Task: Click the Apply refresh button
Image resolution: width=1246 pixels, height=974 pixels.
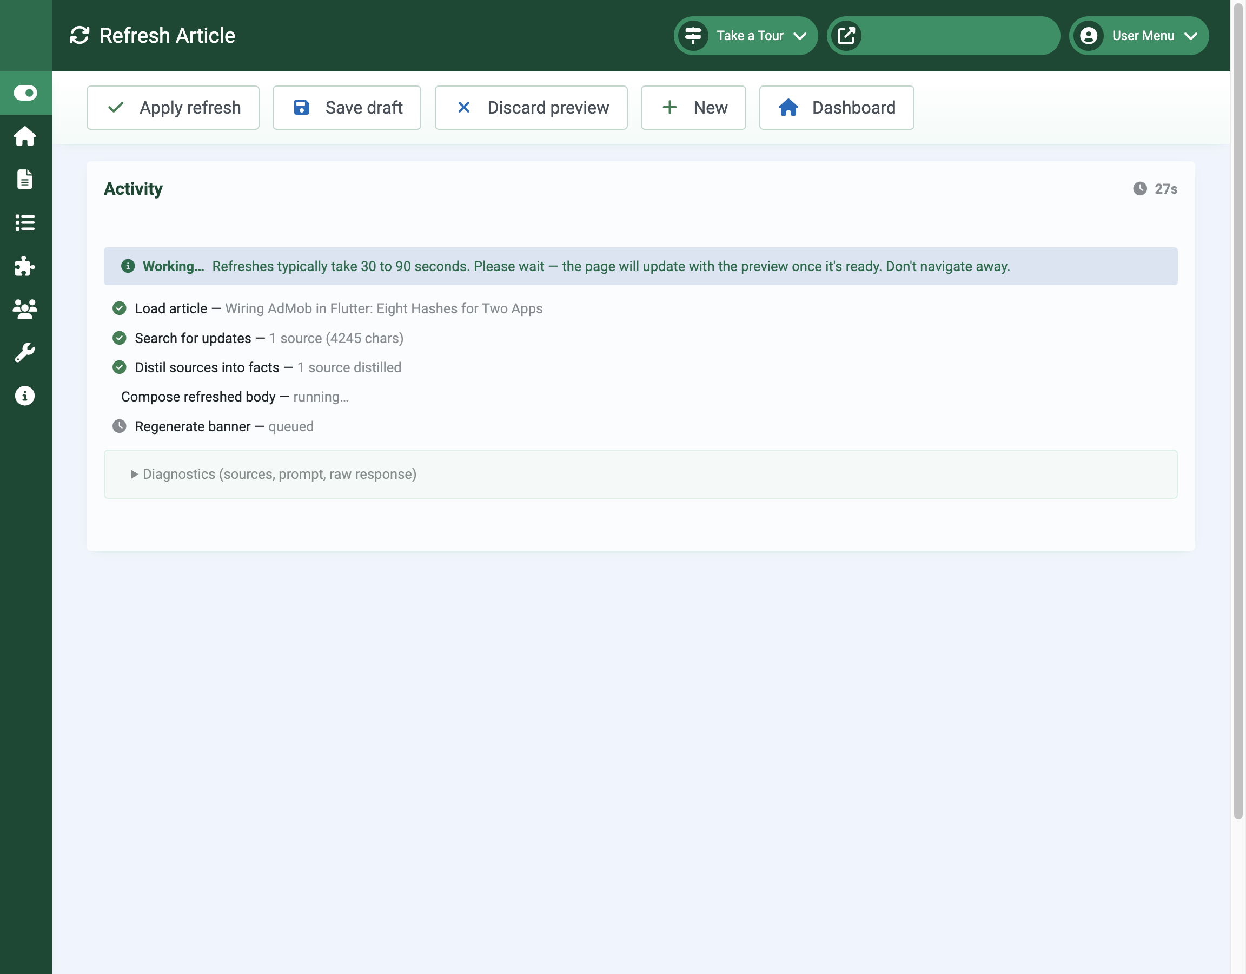Action: (173, 107)
